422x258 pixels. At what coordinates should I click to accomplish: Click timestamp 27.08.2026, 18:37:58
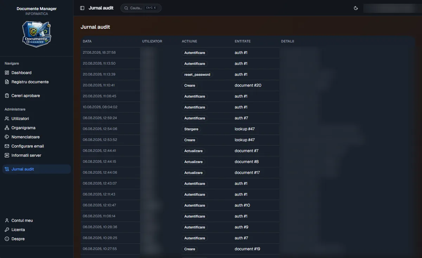[x=99, y=53]
